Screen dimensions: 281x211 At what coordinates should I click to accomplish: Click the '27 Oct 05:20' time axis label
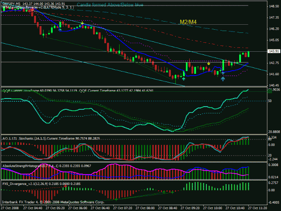(55, 208)
